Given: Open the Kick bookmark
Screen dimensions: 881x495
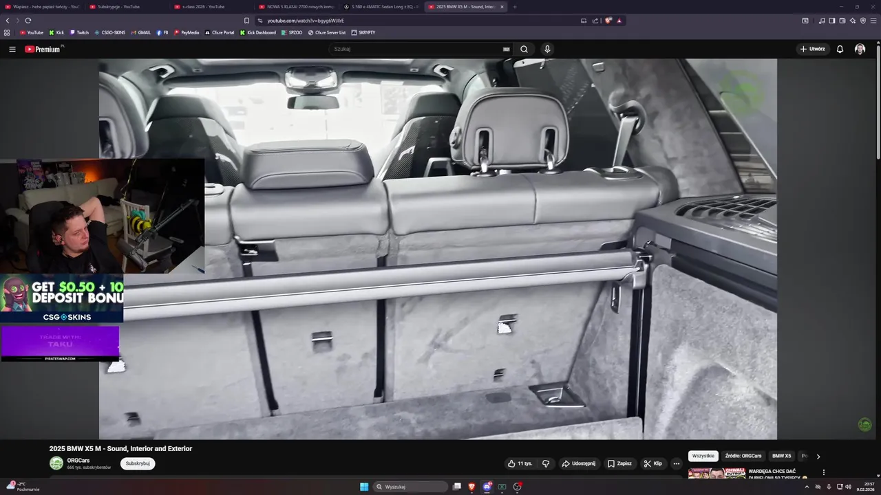Looking at the screenshot, I should click(56, 32).
